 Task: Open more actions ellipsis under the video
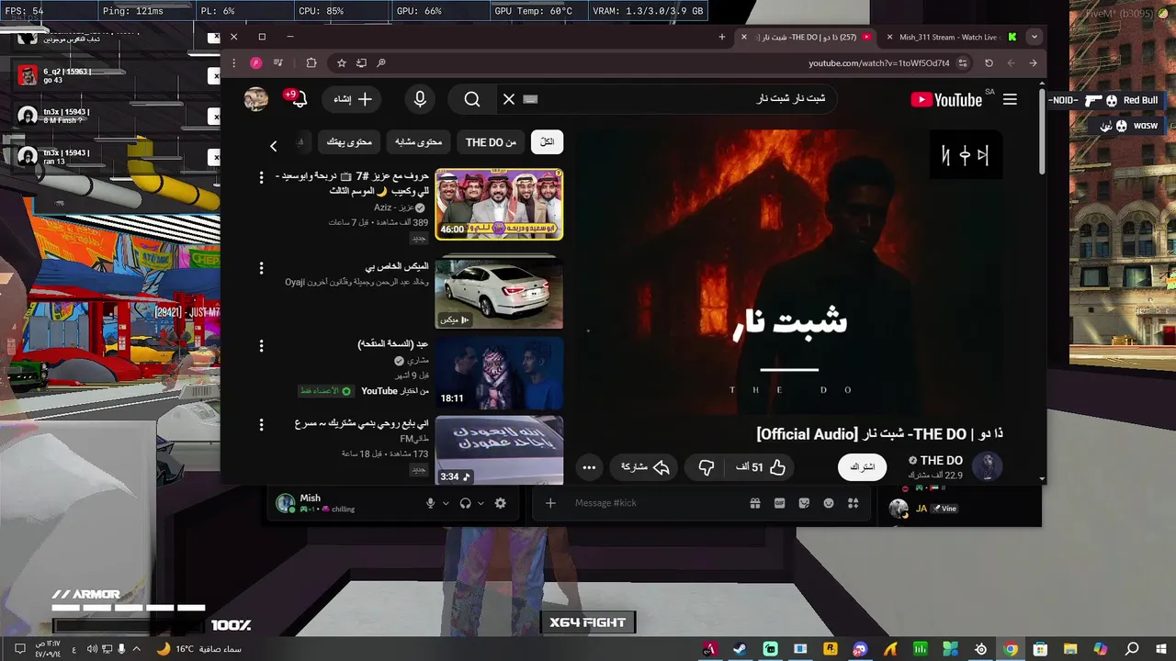pos(589,467)
